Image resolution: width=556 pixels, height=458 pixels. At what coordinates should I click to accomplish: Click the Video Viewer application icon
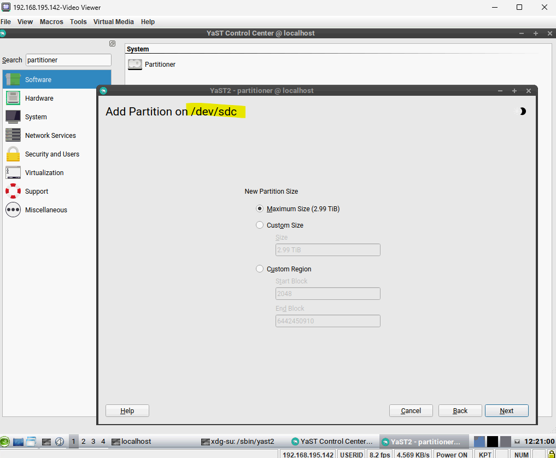[x=6, y=7]
